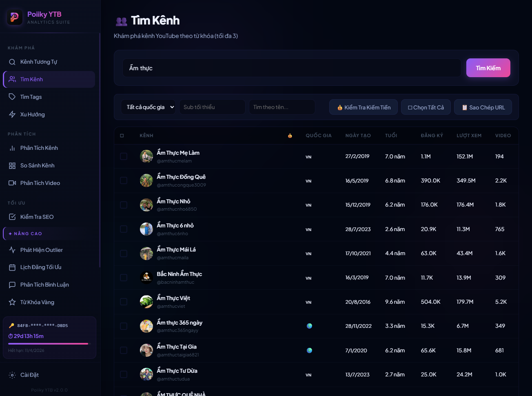Screen dimensions: 532x396
Task: Open Cài Đặt settings gear icon
Action: click(12, 375)
